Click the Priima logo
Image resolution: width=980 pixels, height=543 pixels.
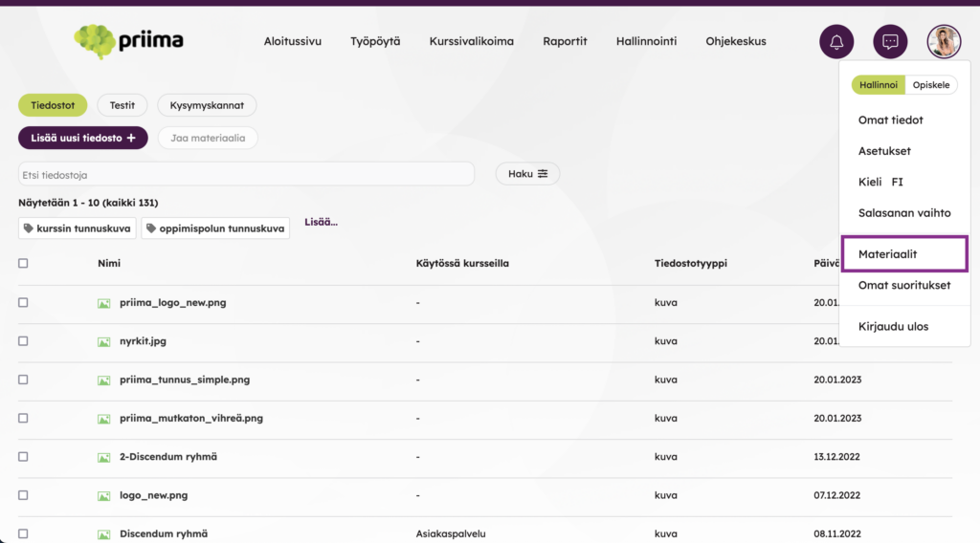click(129, 41)
